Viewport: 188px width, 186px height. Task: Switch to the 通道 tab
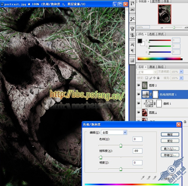(152, 67)
